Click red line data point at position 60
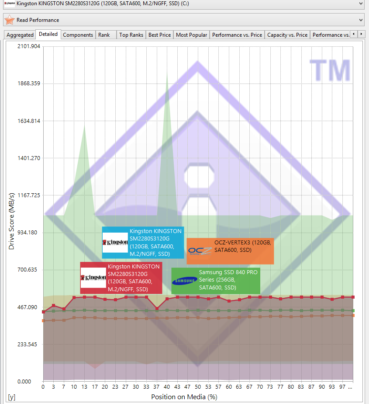The image size is (369, 404). click(229, 301)
